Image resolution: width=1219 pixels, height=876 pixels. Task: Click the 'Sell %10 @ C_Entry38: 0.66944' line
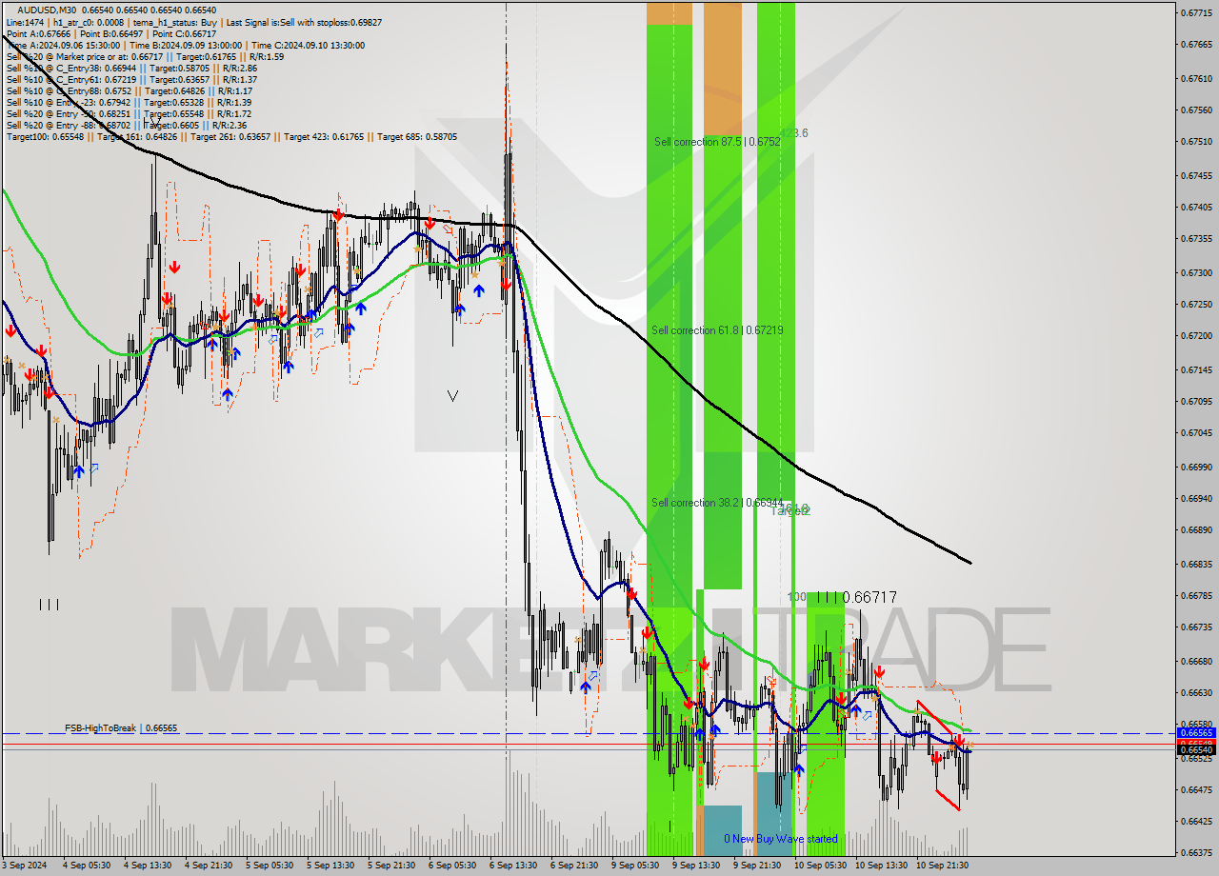pyautogui.click(x=131, y=68)
